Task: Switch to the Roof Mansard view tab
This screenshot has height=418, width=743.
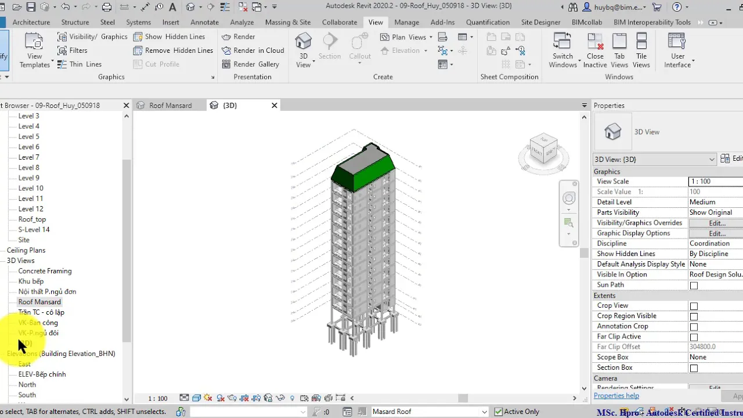Action: [170, 105]
